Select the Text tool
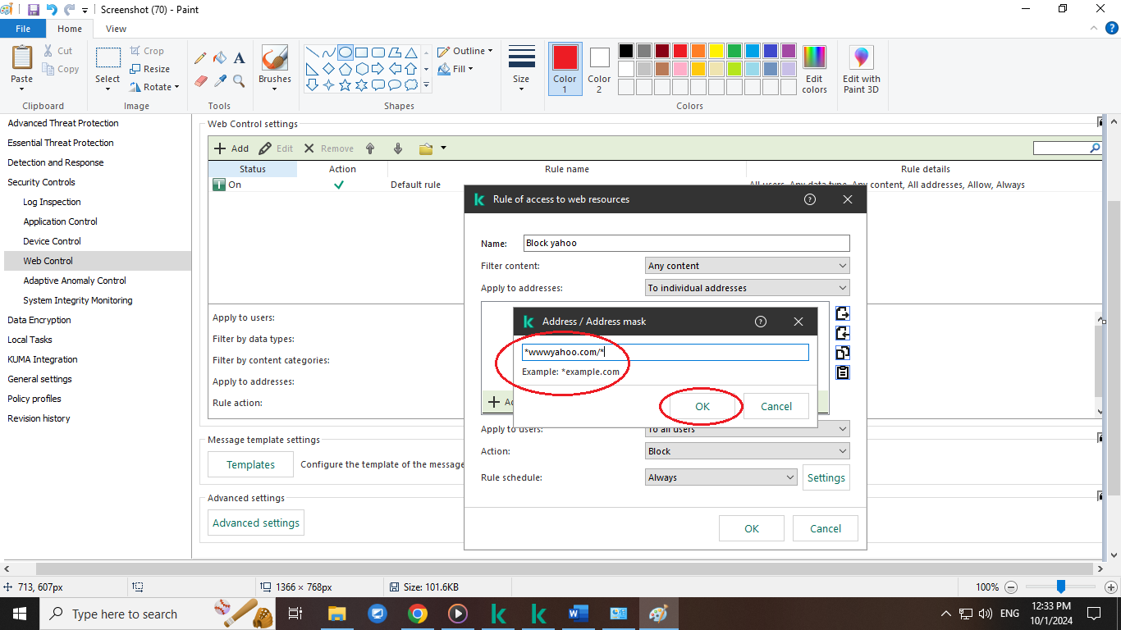 click(x=239, y=58)
